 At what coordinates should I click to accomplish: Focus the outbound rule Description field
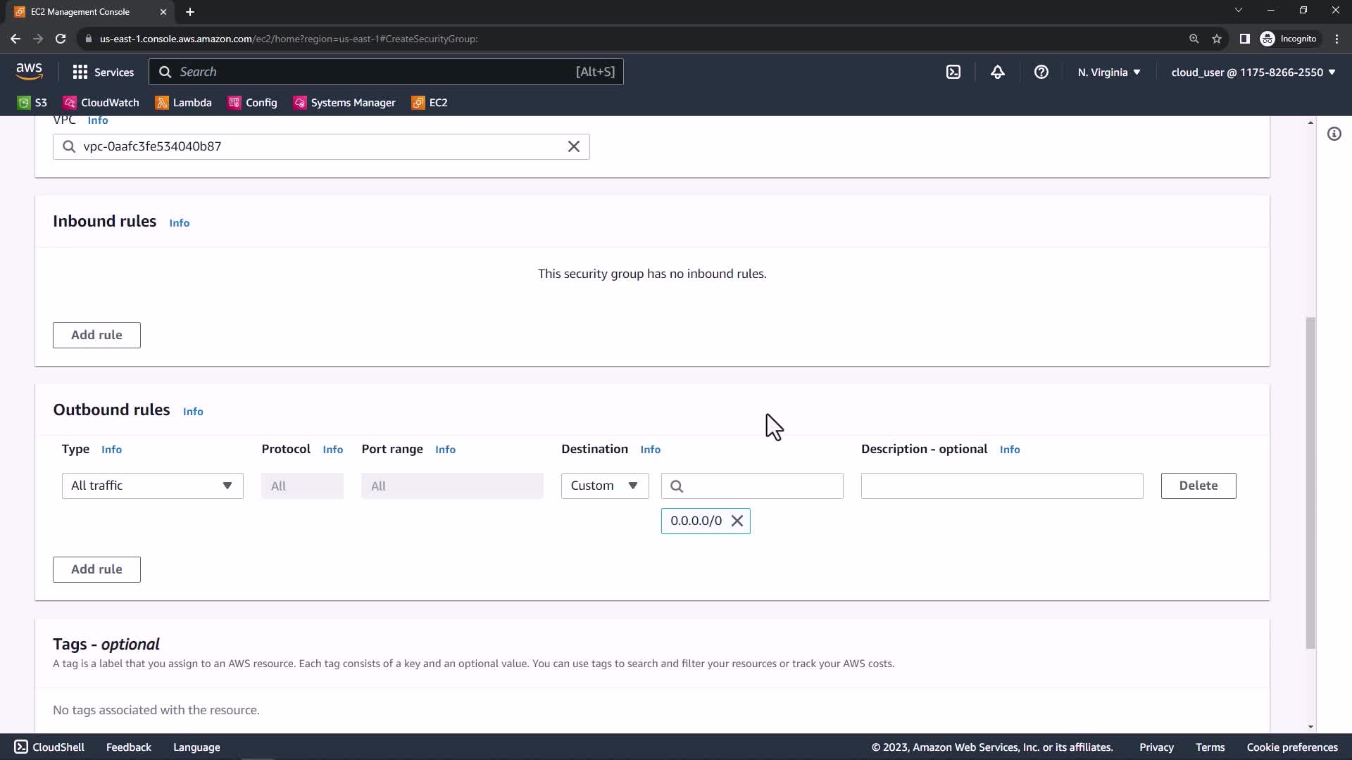[x=1001, y=486]
